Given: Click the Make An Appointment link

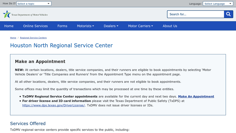Looking at the screenshot, I should pos(196,97).
